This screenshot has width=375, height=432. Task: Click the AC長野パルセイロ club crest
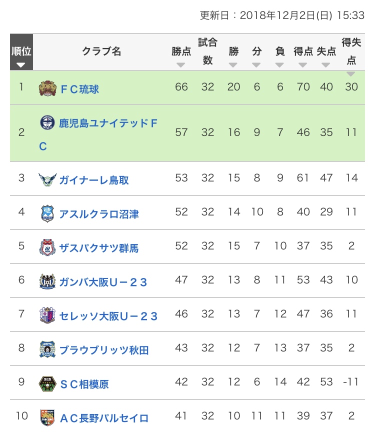(47, 417)
